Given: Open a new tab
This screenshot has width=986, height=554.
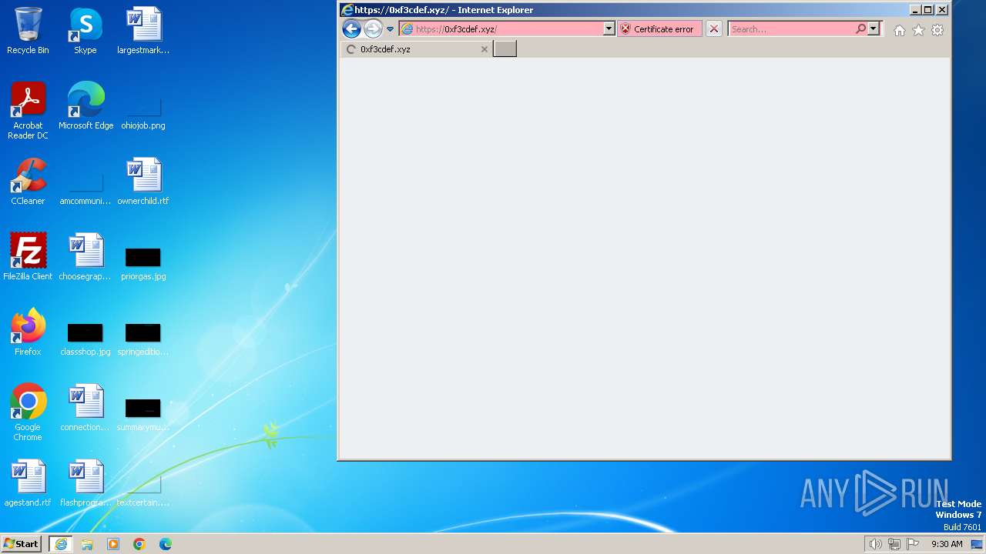Looking at the screenshot, I should tap(505, 49).
